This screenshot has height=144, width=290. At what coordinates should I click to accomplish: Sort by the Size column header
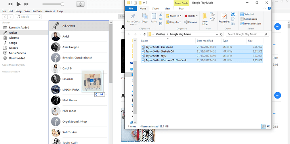coord(255,41)
